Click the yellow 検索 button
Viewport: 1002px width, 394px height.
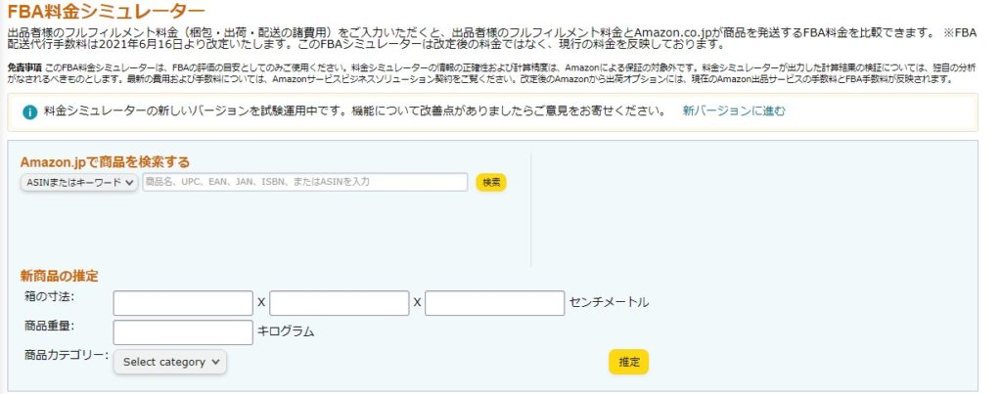coord(491,182)
